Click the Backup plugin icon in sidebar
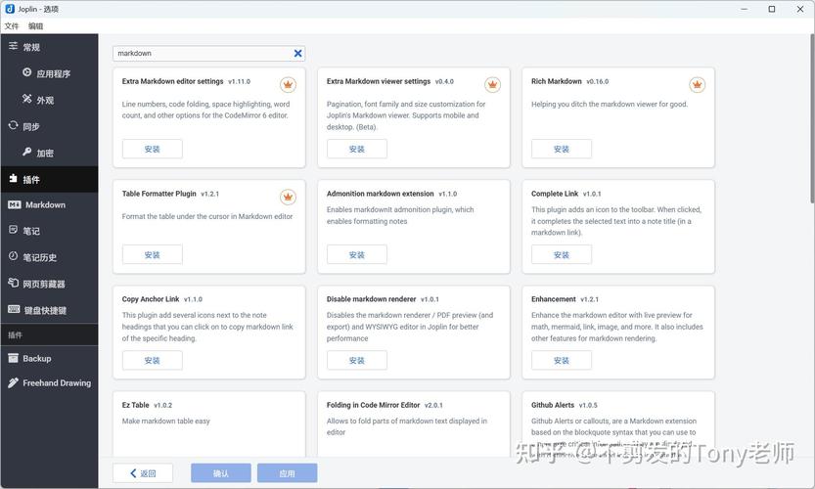Image resolution: width=815 pixels, height=489 pixels. coord(13,358)
